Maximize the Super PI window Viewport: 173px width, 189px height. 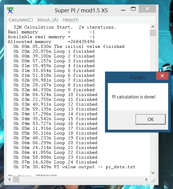click(x=133, y=9)
